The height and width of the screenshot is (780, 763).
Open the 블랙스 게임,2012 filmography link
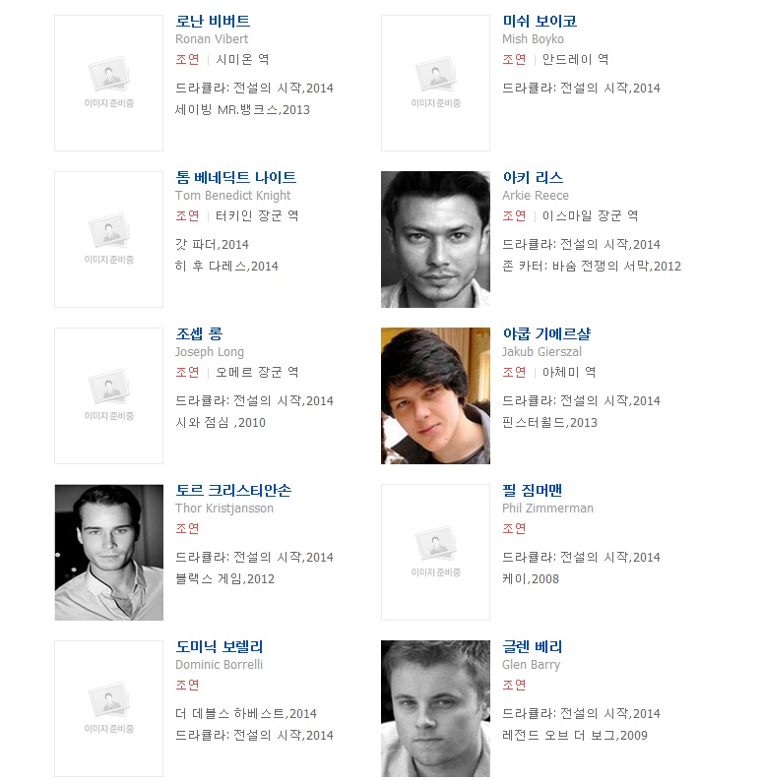point(225,578)
